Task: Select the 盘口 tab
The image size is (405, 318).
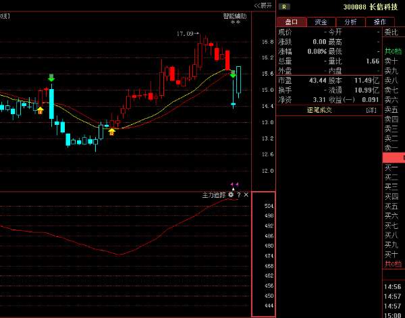Action: (292, 22)
